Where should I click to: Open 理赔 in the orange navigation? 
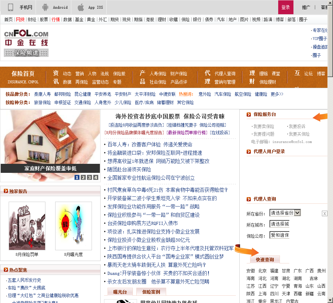coord(263,74)
